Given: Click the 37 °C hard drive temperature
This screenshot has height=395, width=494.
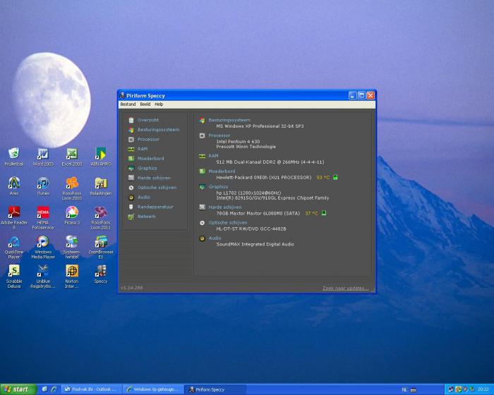Looking at the screenshot, I should tap(312, 214).
